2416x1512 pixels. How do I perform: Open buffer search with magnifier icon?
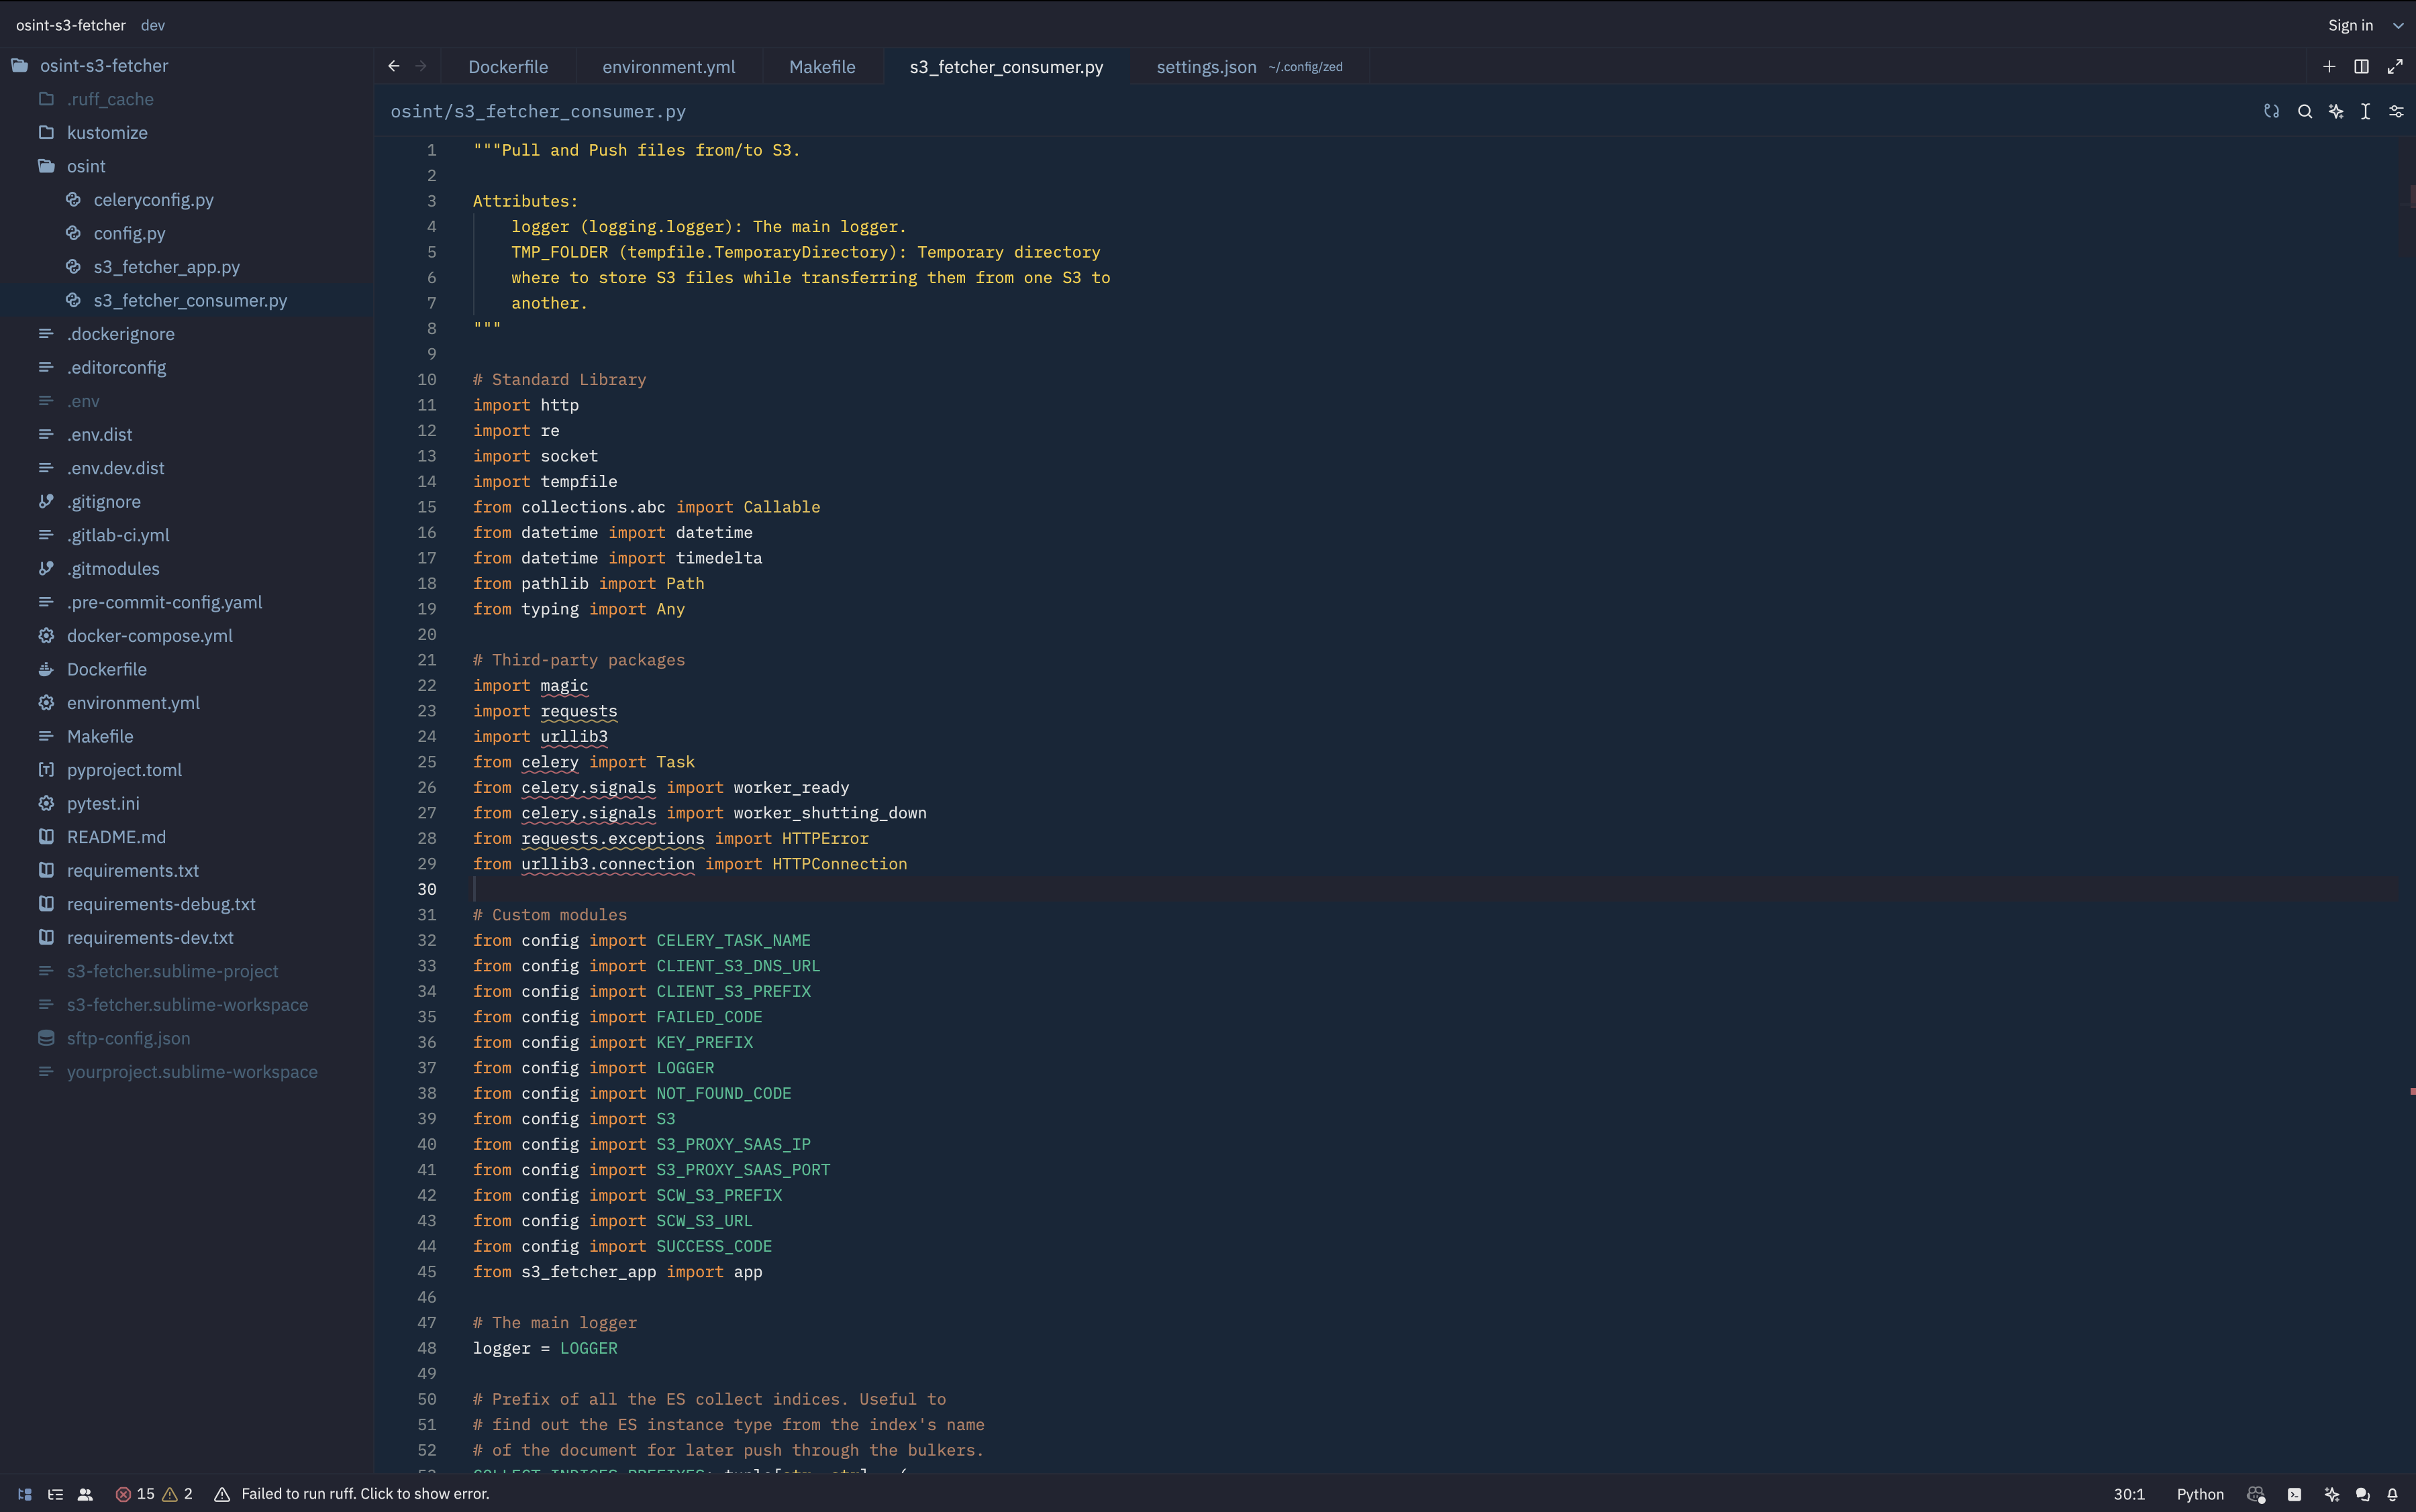click(2305, 111)
